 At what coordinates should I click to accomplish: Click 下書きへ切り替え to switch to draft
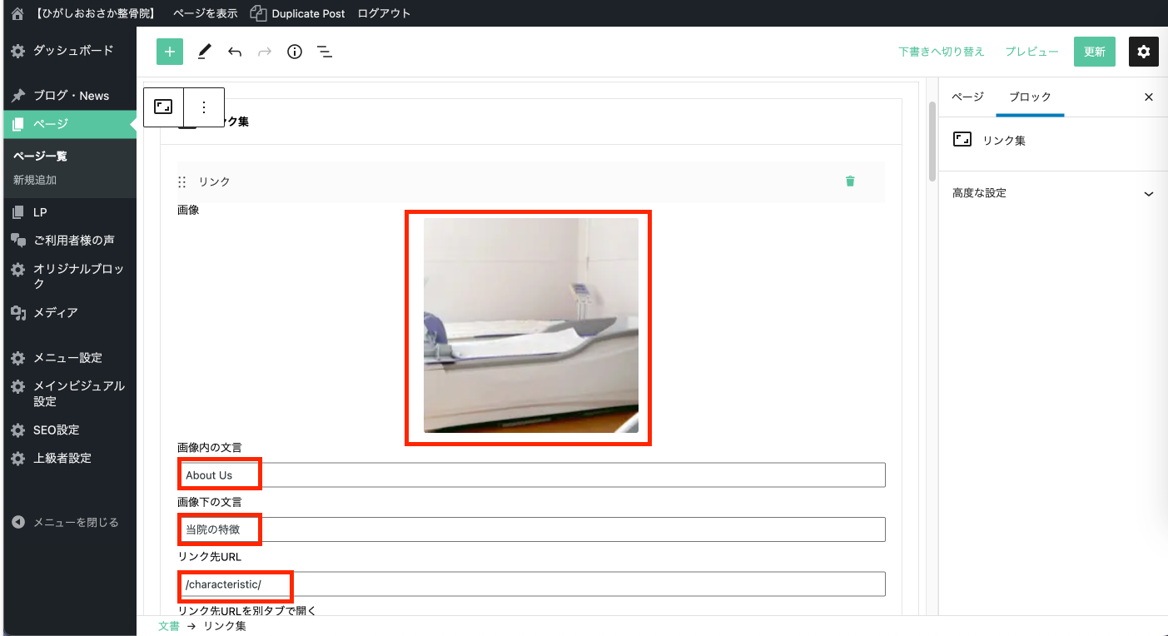tap(942, 52)
